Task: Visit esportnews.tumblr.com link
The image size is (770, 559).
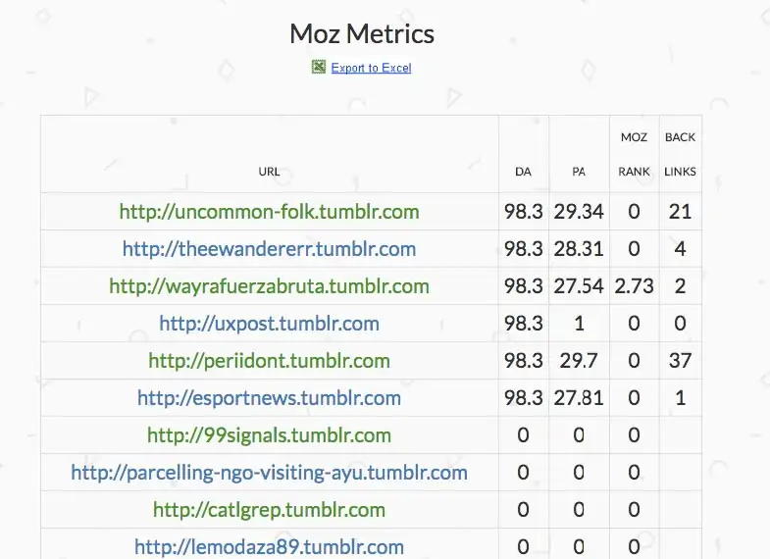Action: (x=269, y=398)
